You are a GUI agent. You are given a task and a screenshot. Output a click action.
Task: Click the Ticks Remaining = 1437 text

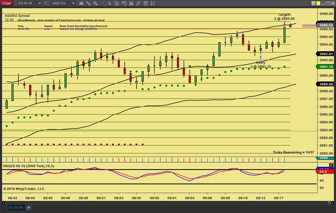tap(293, 152)
